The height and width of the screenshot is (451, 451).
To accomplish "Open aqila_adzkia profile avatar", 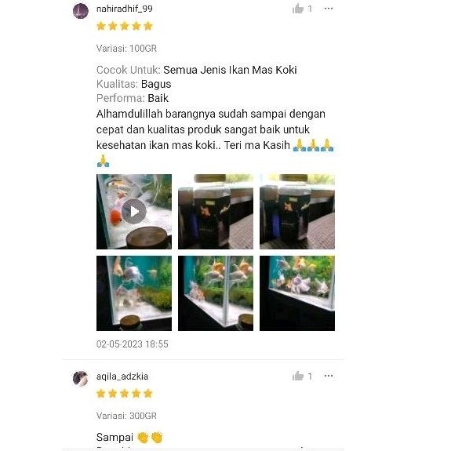I will coord(81,378).
